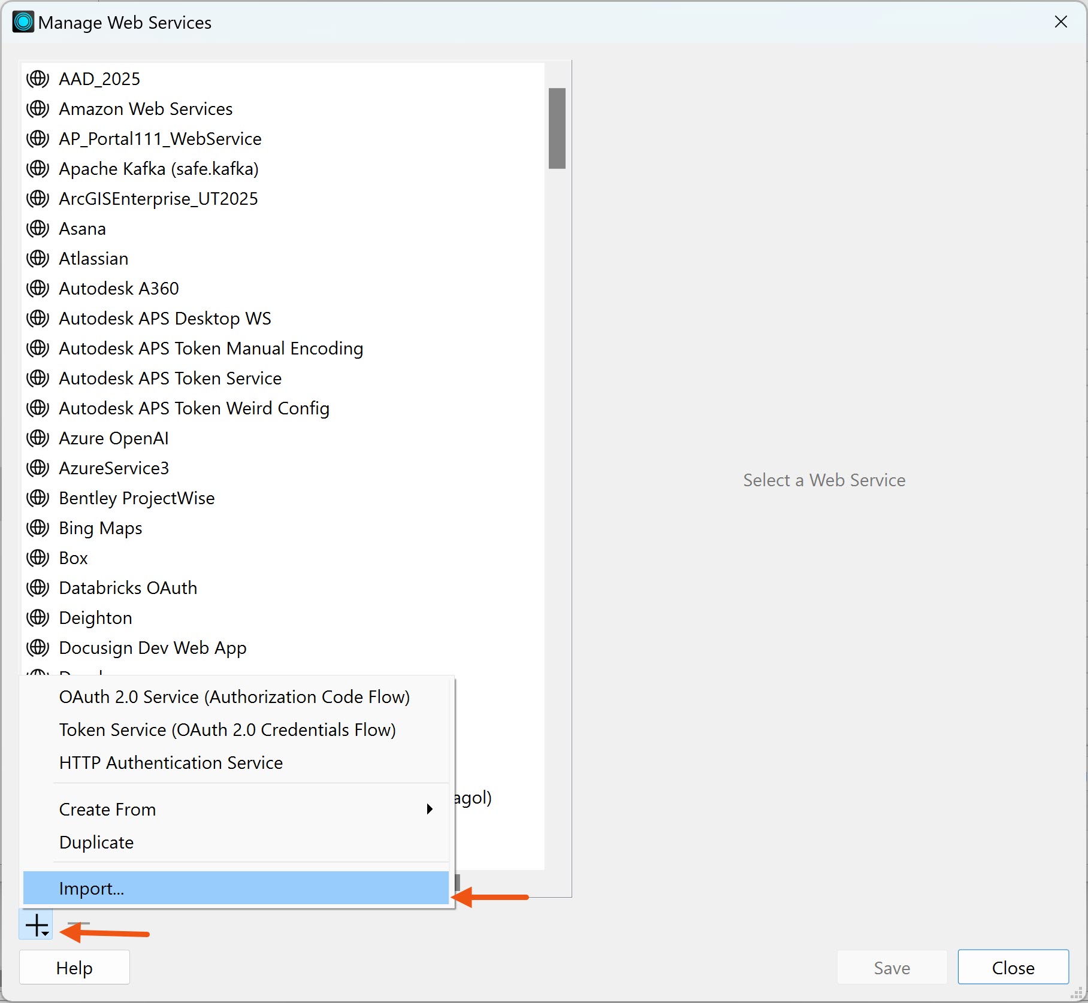Select Autodesk APS Token Weird Config entry
The image size is (1088, 1003).
[x=194, y=408]
